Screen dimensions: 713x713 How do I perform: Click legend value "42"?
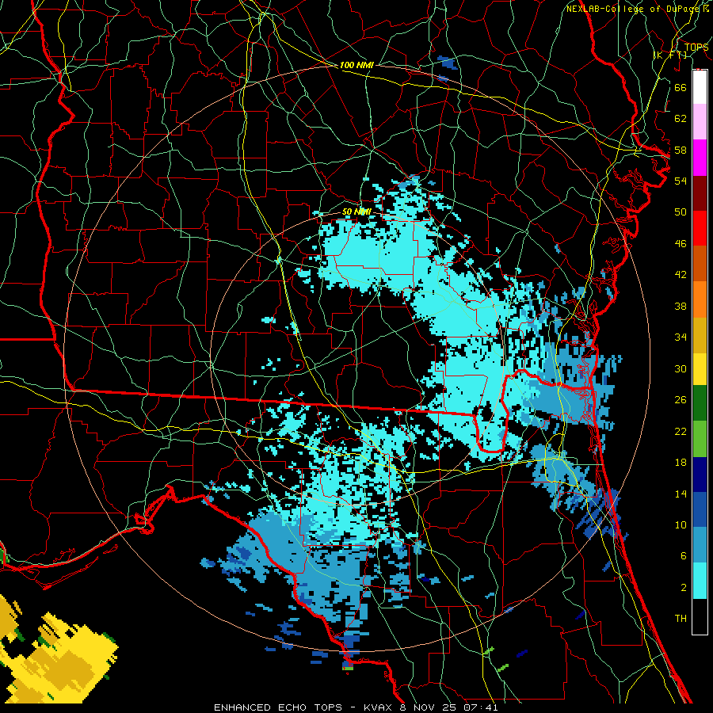[x=681, y=275]
